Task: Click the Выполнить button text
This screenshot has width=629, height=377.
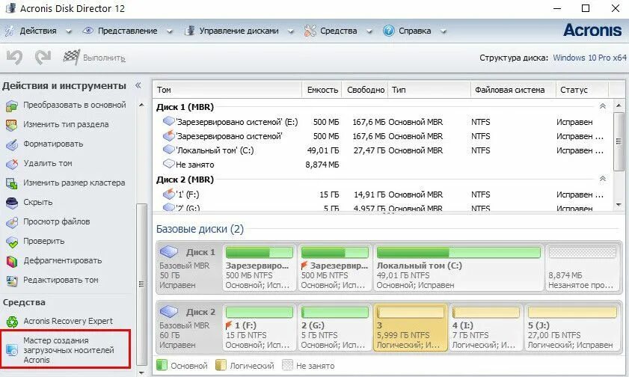Action: [x=104, y=58]
